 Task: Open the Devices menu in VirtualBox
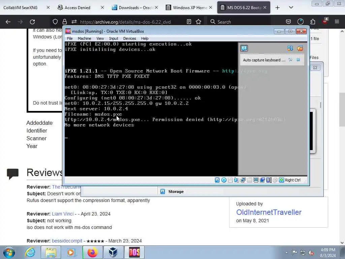(130, 38)
